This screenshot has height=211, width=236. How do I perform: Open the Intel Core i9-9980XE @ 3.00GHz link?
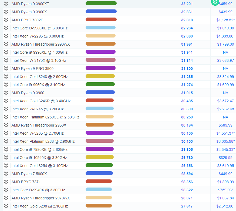click(39, 28)
